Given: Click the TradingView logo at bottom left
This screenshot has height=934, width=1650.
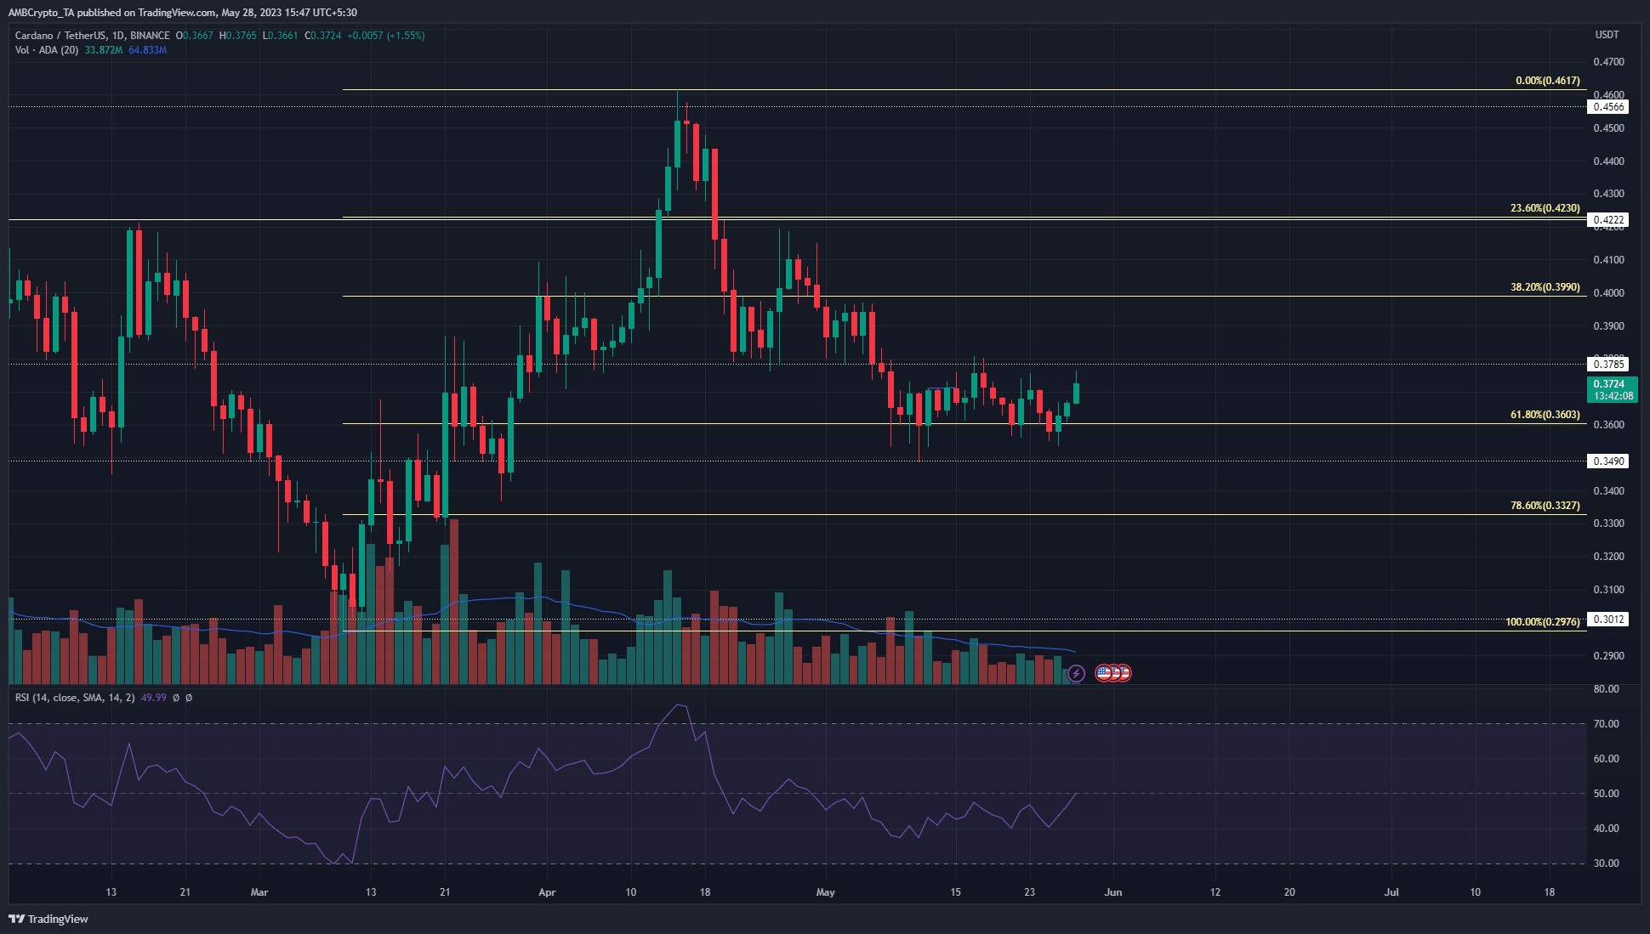Looking at the screenshot, I should click(x=48, y=919).
